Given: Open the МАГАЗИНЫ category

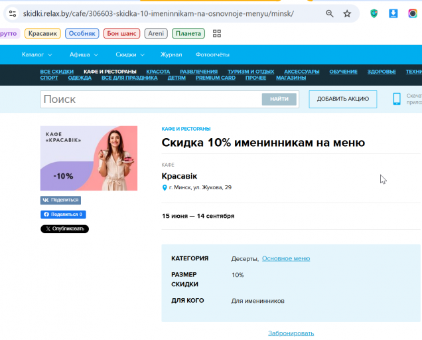Looking at the screenshot, I should [x=291, y=78].
